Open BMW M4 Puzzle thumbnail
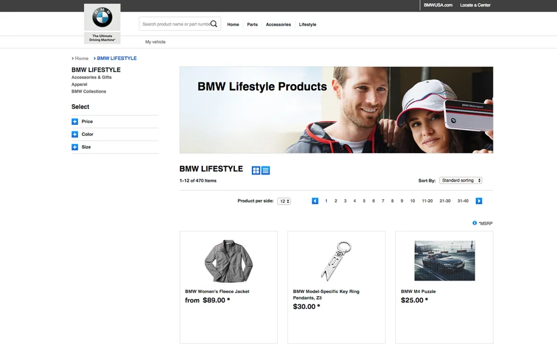This screenshot has width=557, height=347. pos(444,260)
